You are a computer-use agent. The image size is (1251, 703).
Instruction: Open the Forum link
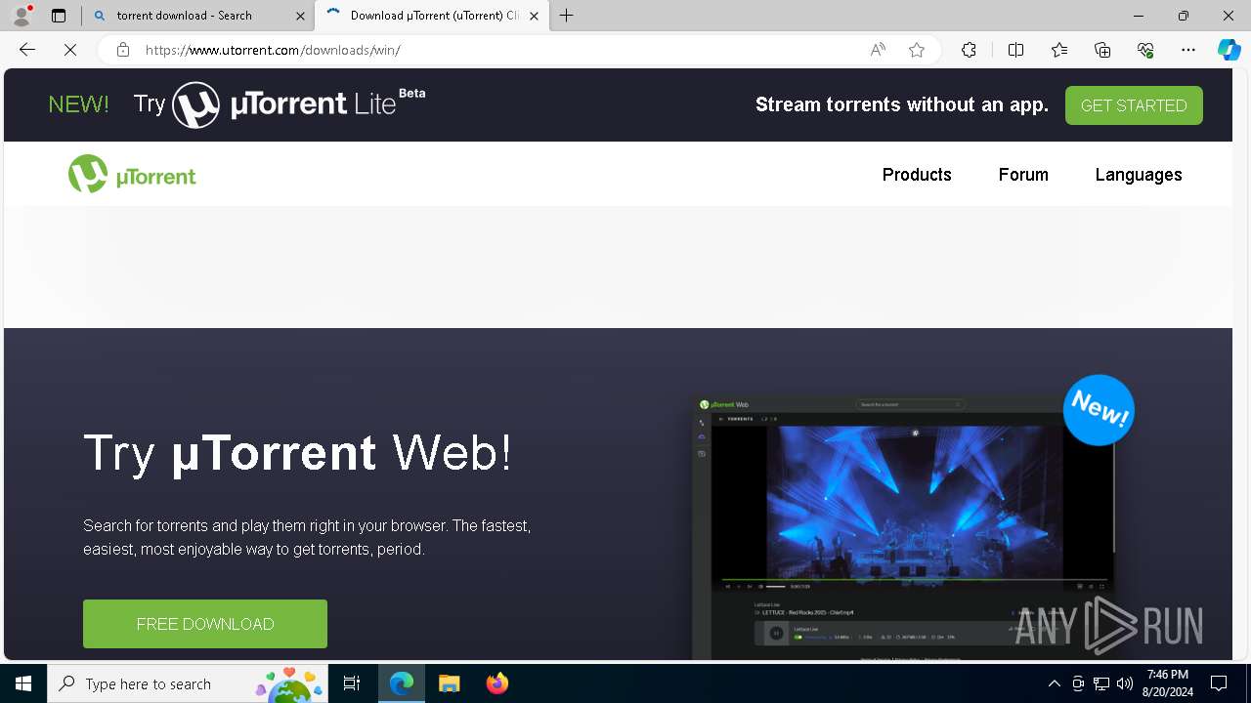pyautogui.click(x=1023, y=175)
